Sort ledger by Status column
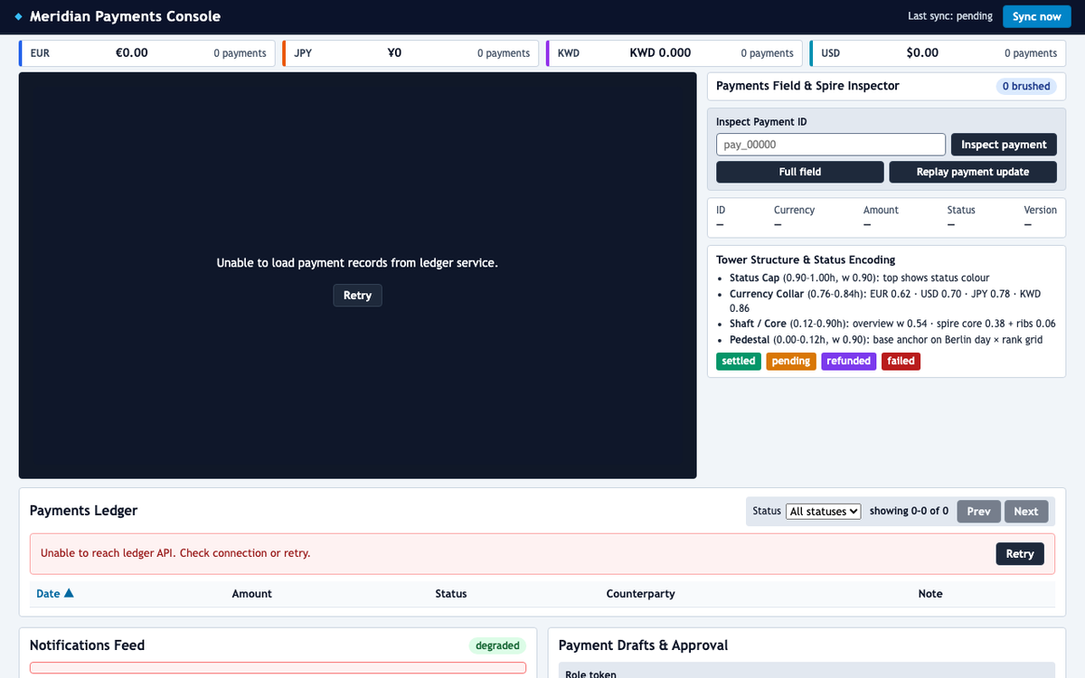 (450, 594)
